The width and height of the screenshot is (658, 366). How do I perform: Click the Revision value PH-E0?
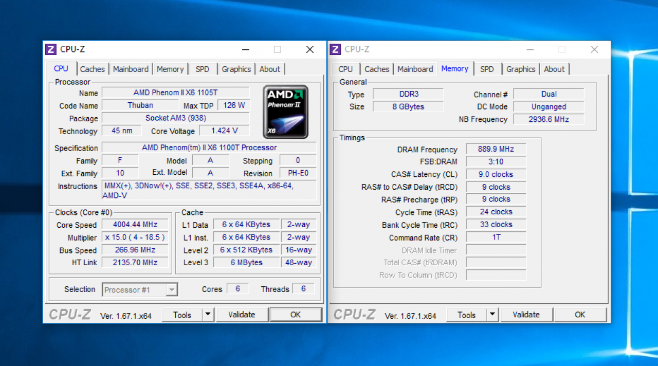coord(298,173)
